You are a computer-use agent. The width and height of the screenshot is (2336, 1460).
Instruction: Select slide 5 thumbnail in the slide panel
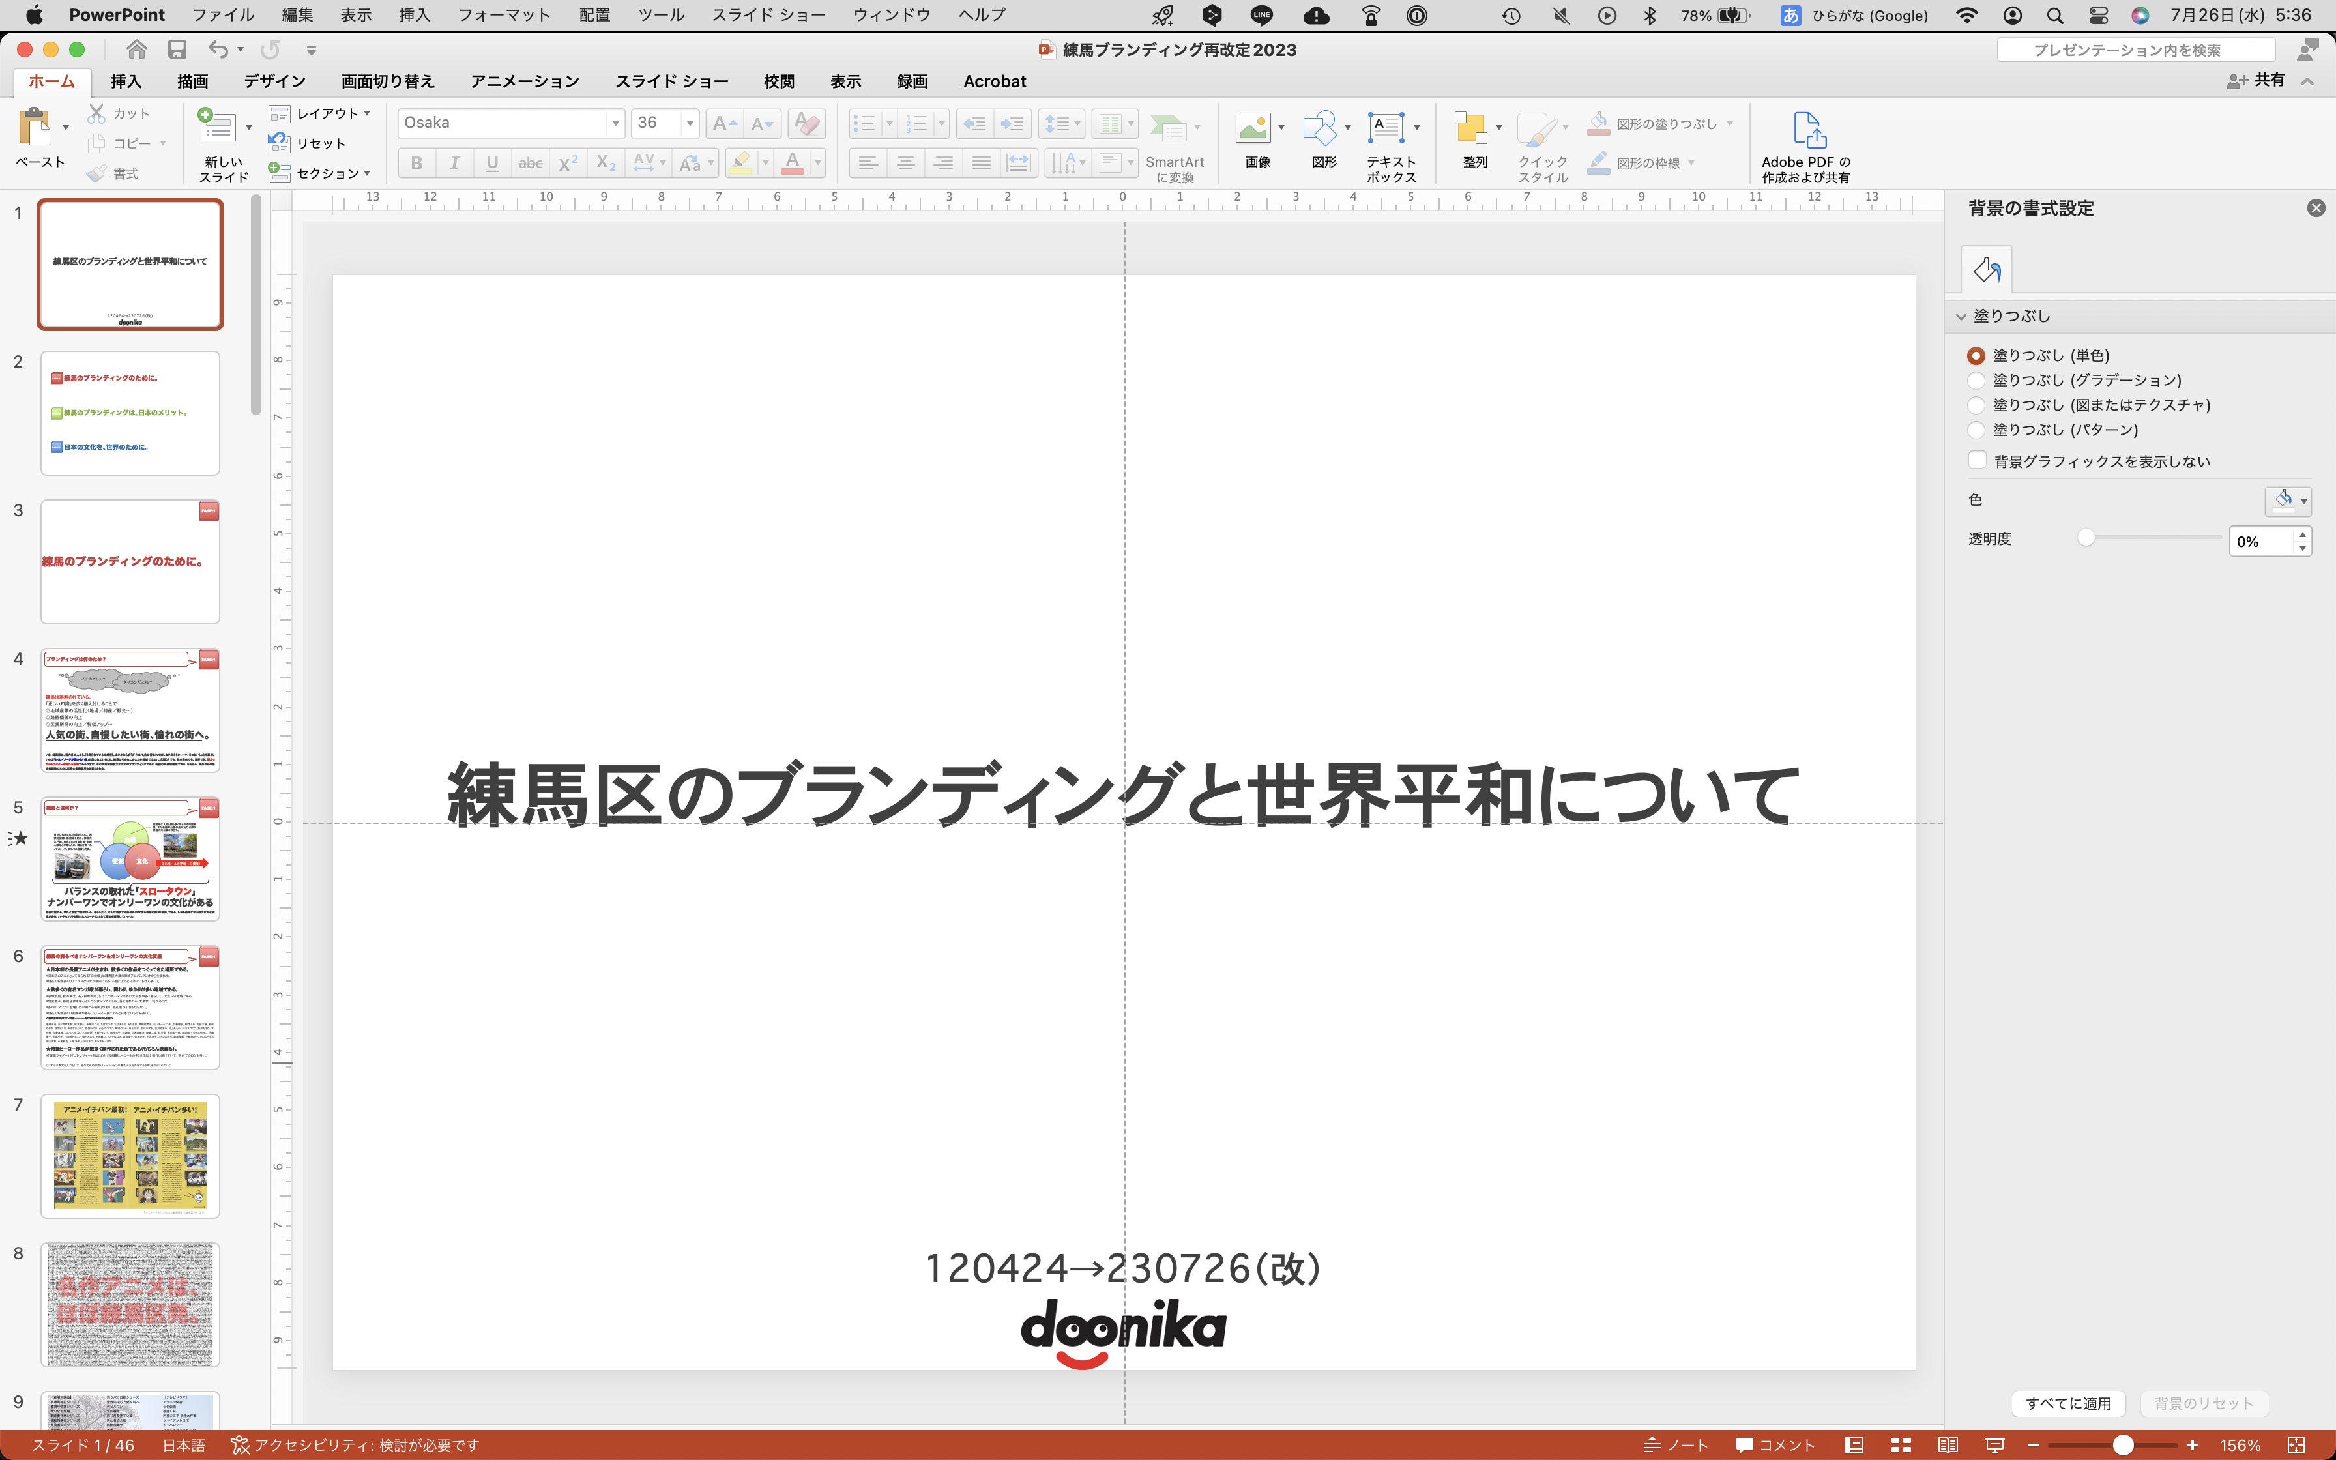coord(130,858)
